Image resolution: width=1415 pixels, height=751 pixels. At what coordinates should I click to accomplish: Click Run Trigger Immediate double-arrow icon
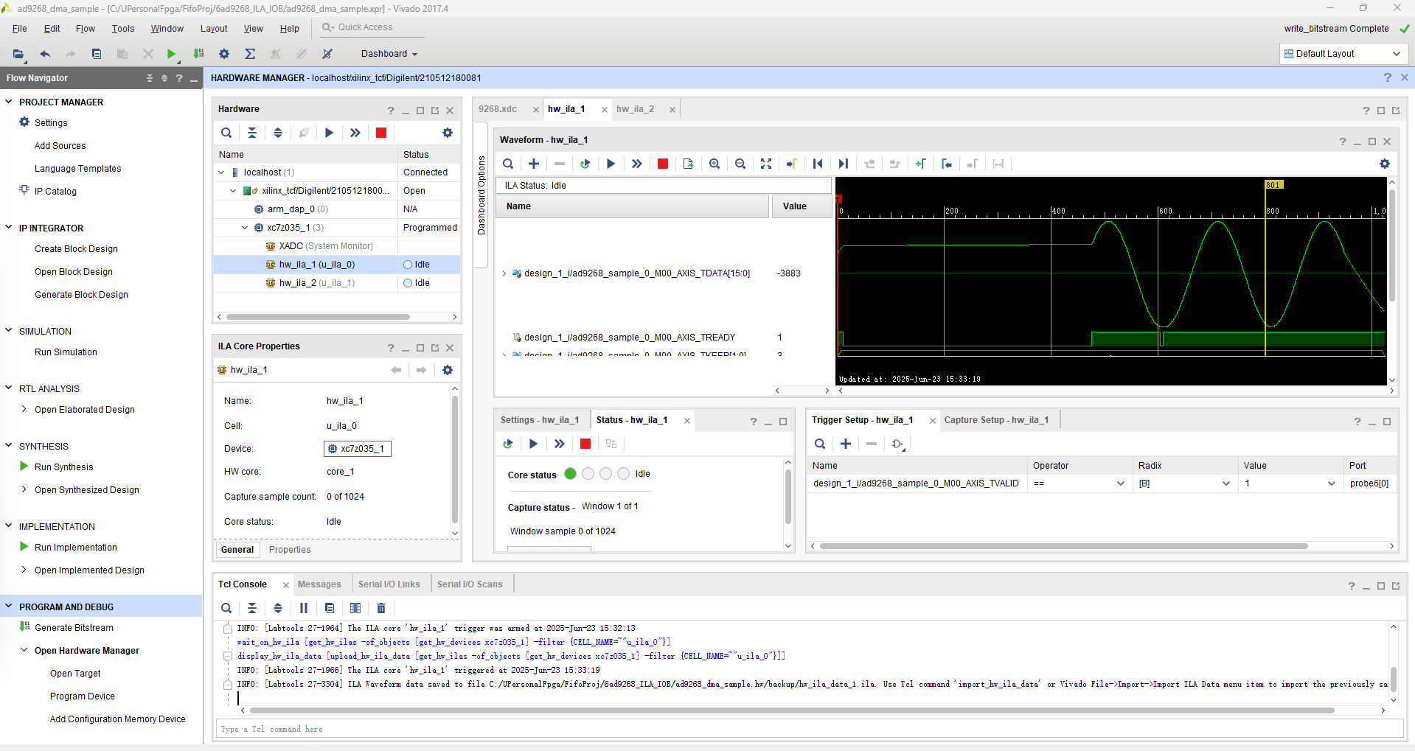[x=636, y=164]
